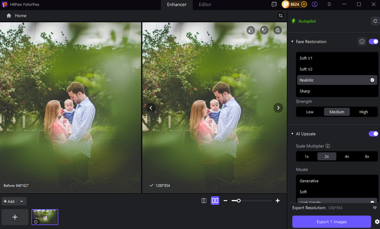Image resolution: width=380 pixels, height=229 pixels.
Task: Select Soft V1 face model
Action: (x=337, y=58)
